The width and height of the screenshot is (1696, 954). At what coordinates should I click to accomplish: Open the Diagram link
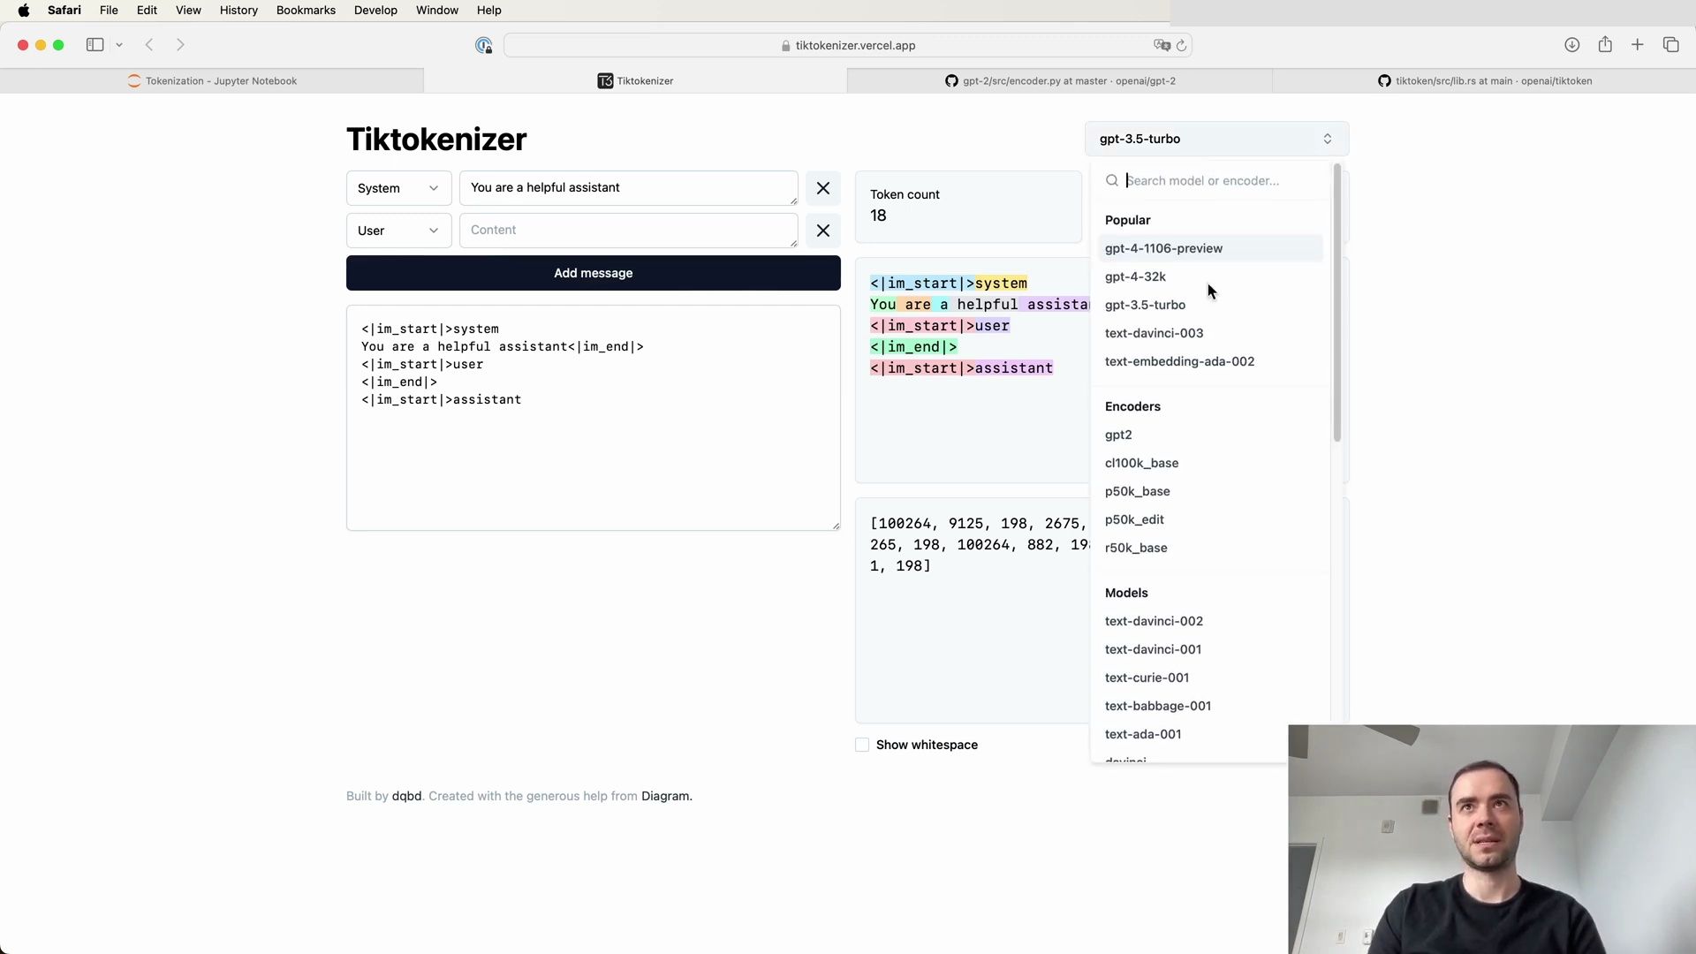[665, 796]
